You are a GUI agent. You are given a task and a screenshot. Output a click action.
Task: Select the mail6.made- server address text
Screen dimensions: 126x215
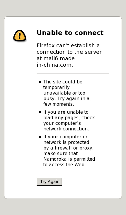pos(60,58)
